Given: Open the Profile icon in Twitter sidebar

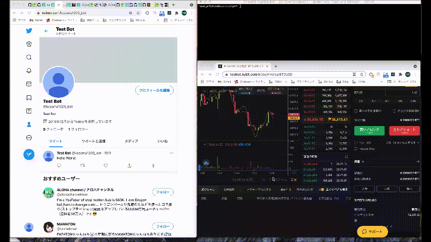Looking at the screenshot, I should (x=29, y=125).
